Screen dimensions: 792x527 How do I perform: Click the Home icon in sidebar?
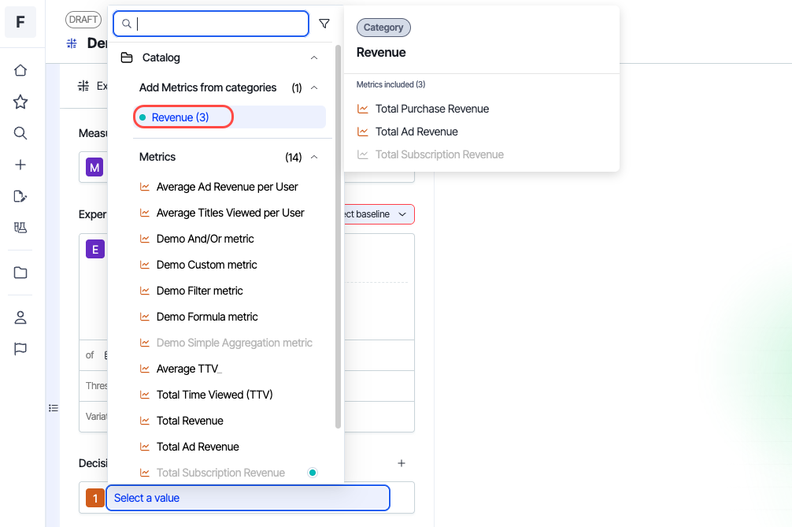click(x=20, y=70)
